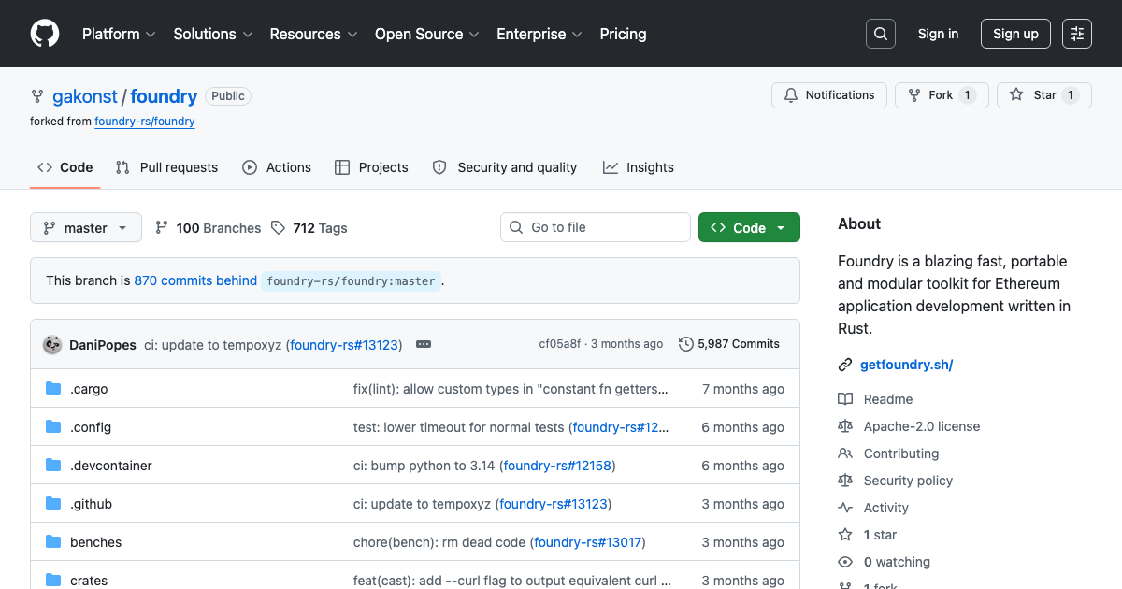
Task: Click the fork icon beside gakonst
Action: (x=37, y=96)
